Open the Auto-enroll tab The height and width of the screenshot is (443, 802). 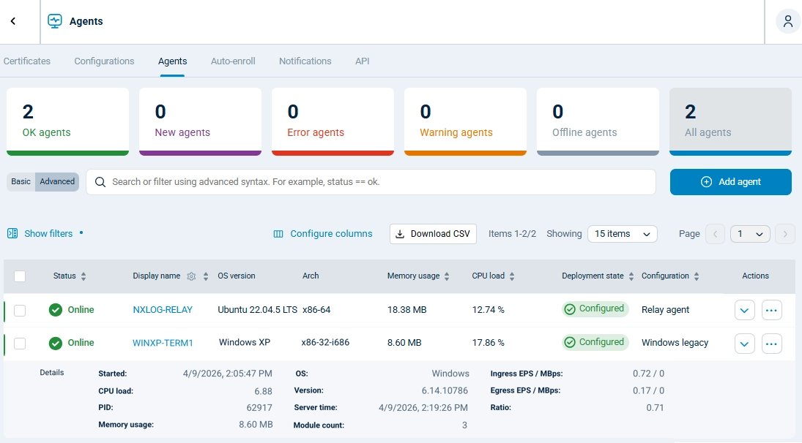point(233,61)
